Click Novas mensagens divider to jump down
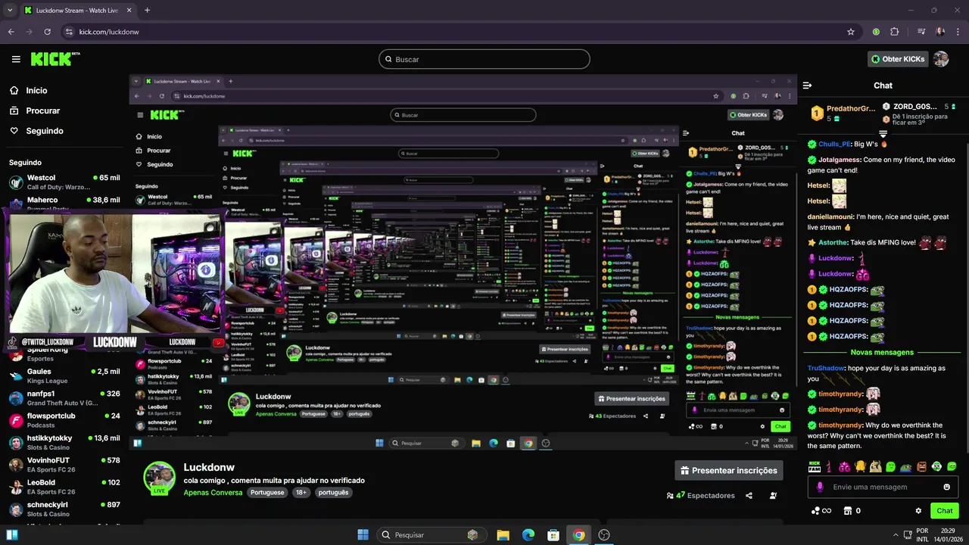The width and height of the screenshot is (969, 545). point(882,352)
